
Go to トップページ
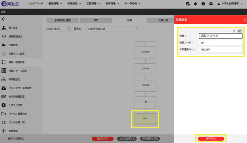(x=36, y=4)
